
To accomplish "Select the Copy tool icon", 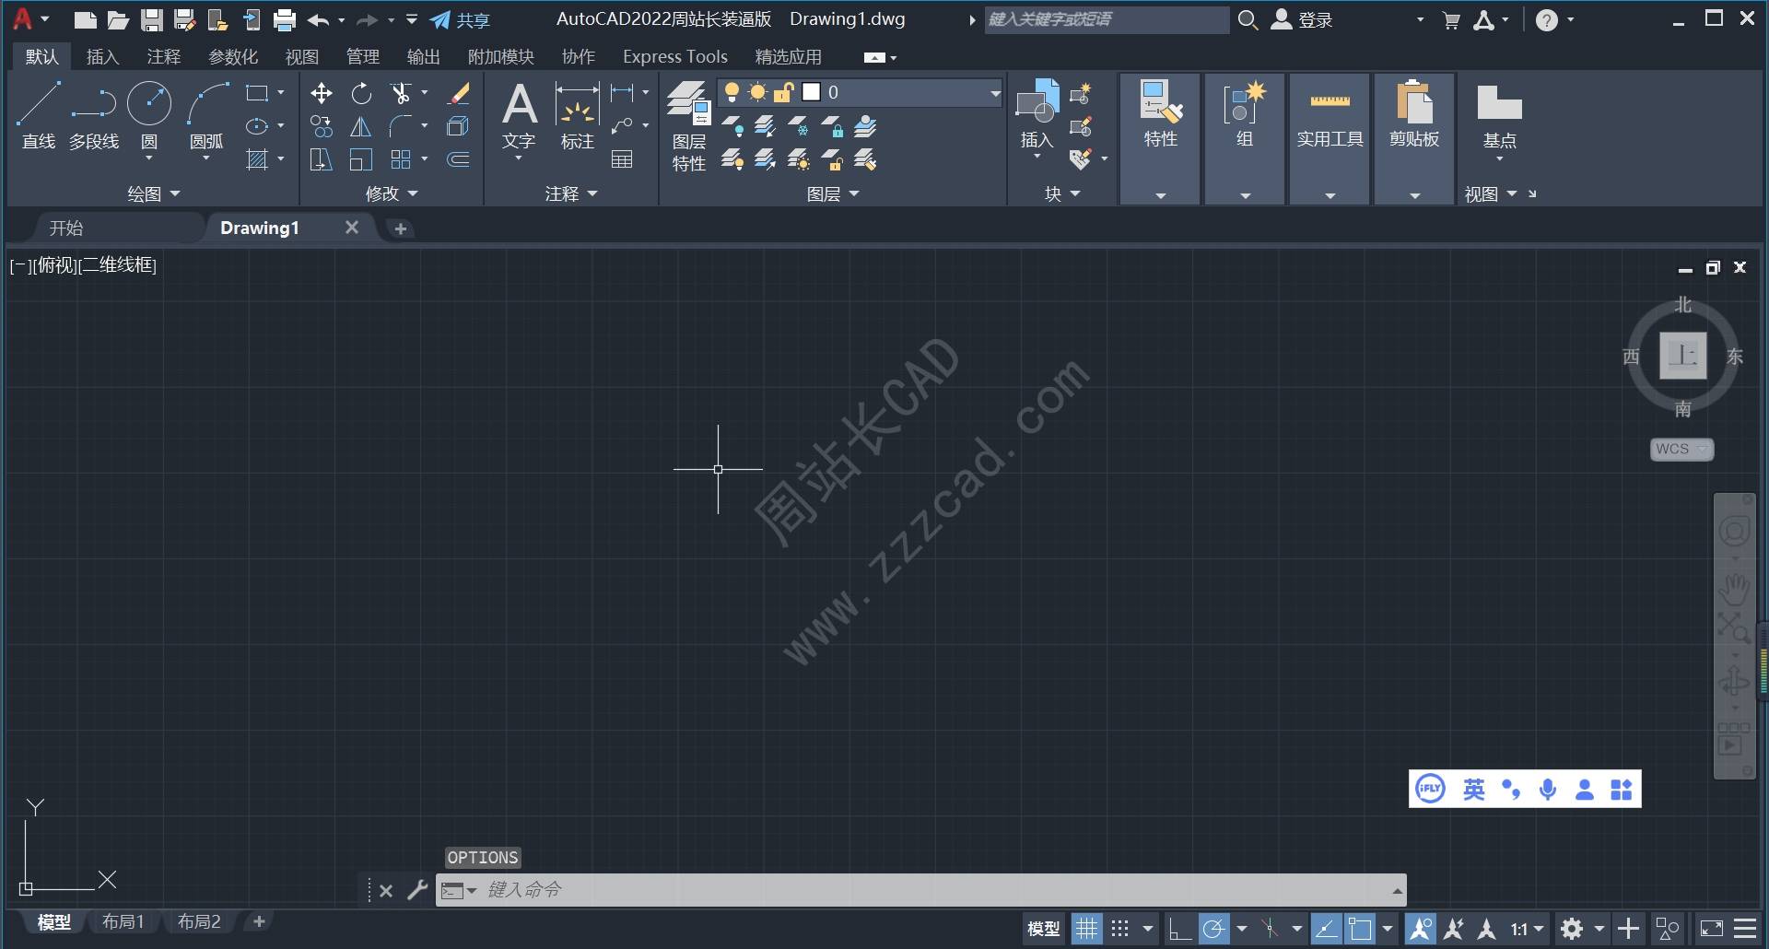I will [x=321, y=126].
